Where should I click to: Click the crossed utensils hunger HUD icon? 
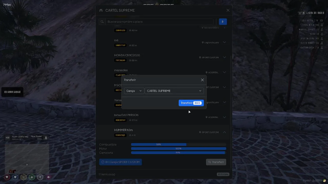click(24, 177)
